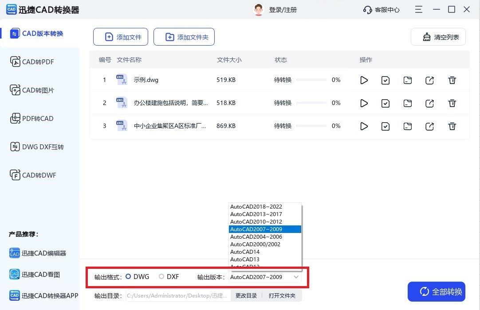Screen dimensions: 480x310
Task: Click share/export icon for 示例.dwg row
Action: [x=429, y=80]
